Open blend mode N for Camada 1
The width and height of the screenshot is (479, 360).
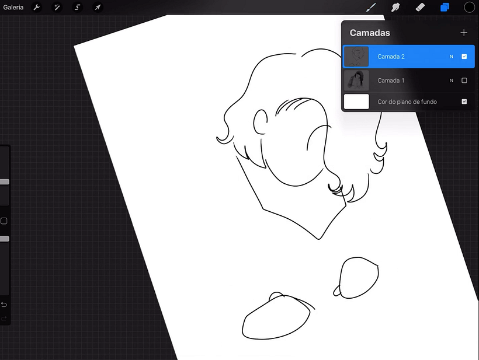coord(452,81)
